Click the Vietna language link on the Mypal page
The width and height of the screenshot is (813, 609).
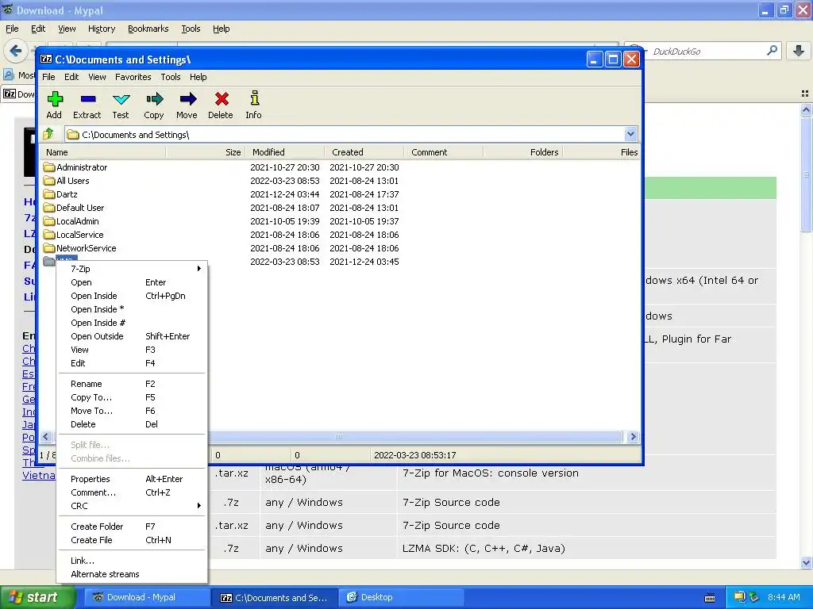click(39, 475)
